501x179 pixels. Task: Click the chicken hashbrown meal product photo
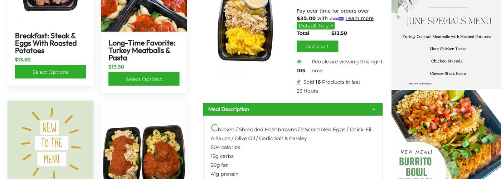[x=245, y=30]
